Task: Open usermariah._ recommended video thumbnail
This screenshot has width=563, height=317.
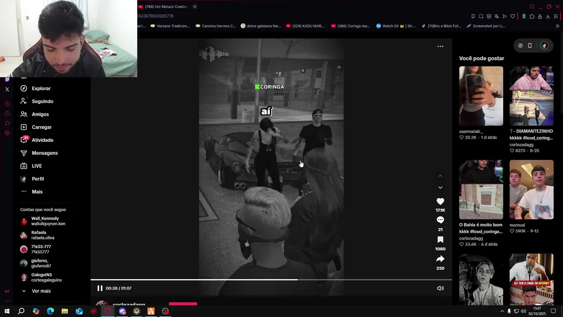Action: [x=481, y=96]
